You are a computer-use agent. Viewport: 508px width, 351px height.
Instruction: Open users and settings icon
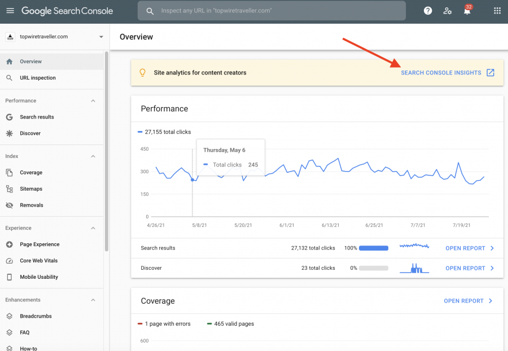(448, 11)
